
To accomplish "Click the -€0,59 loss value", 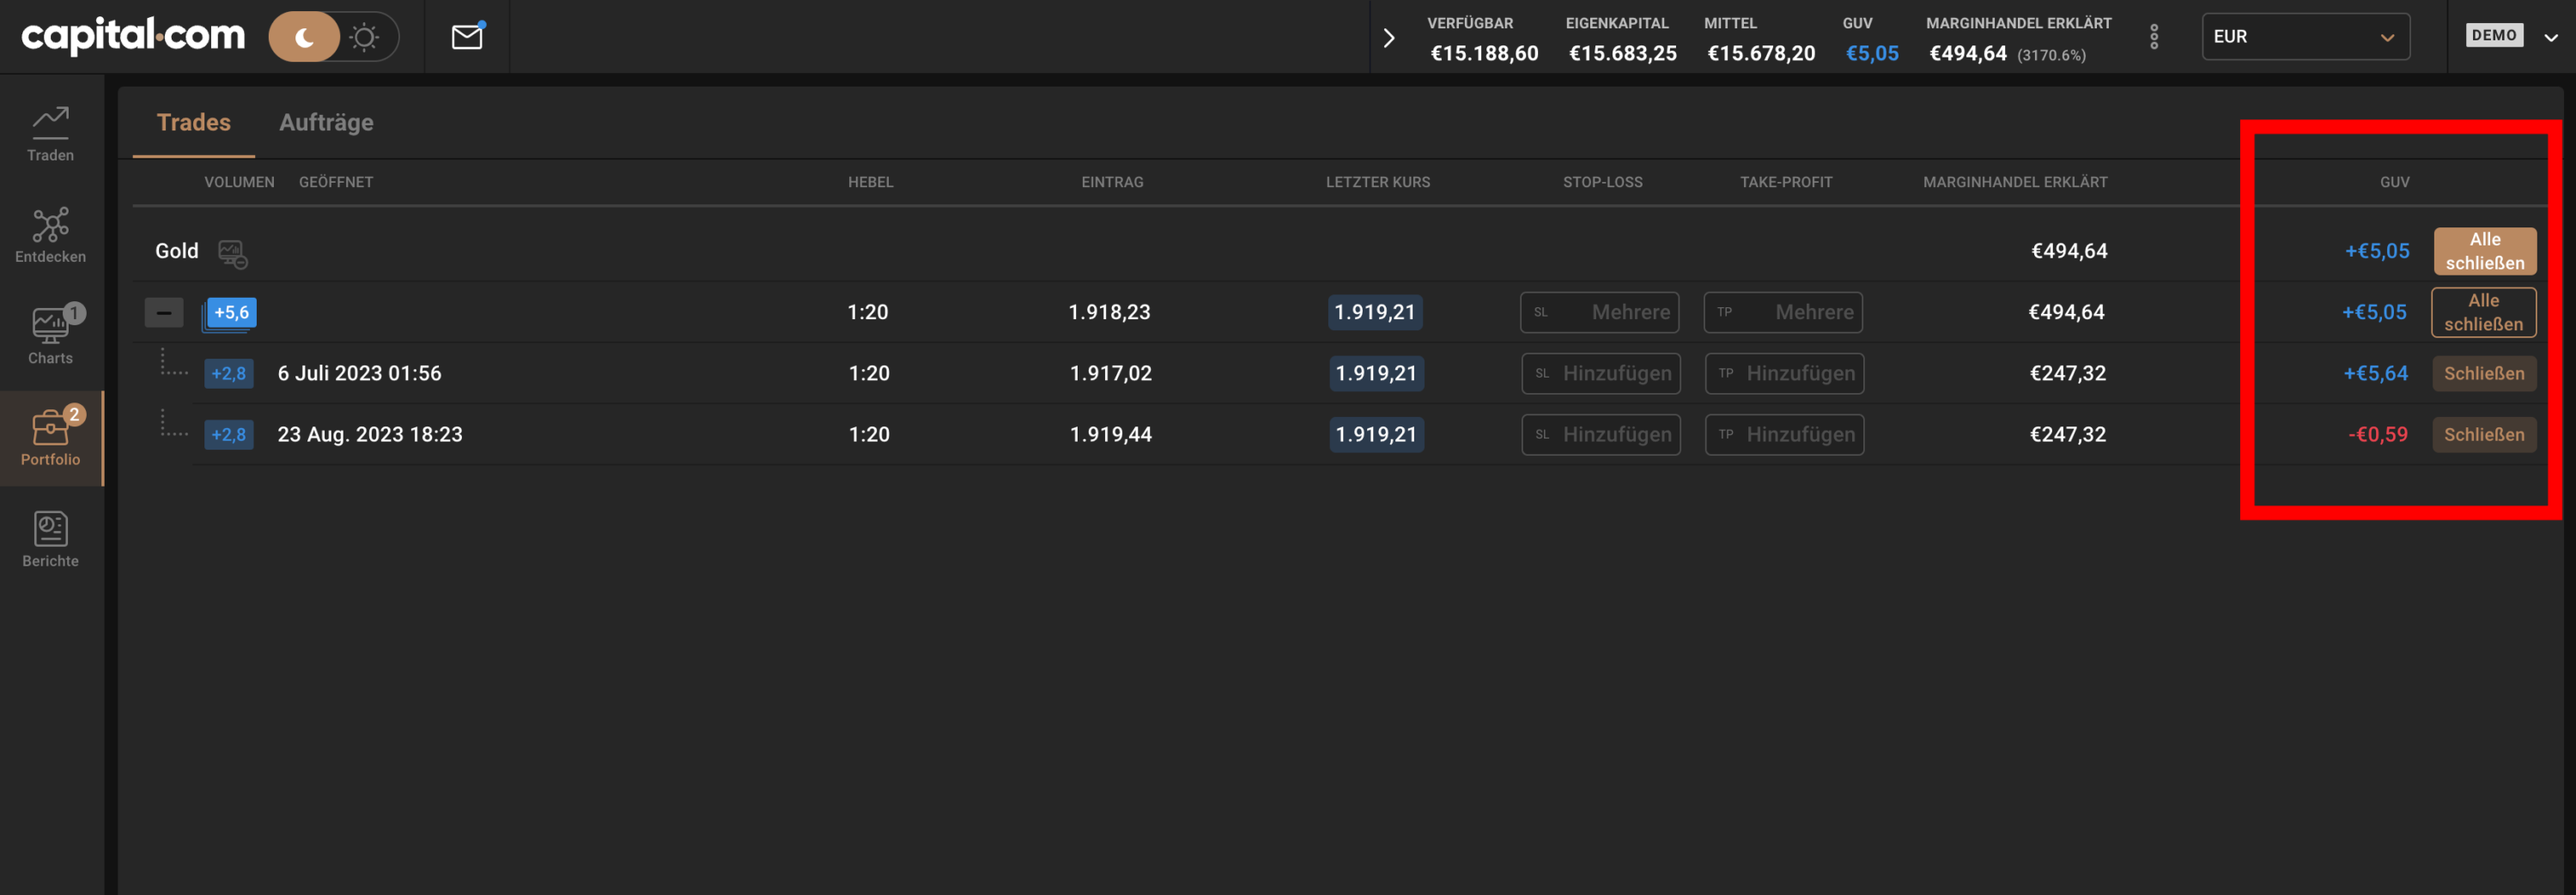I will pos(2378,434).
